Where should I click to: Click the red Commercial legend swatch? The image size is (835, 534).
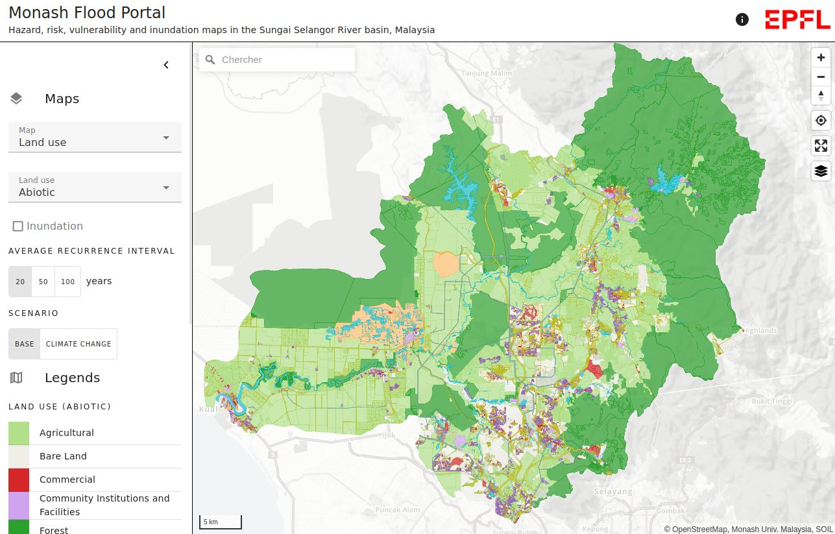(x=19, y=479)
